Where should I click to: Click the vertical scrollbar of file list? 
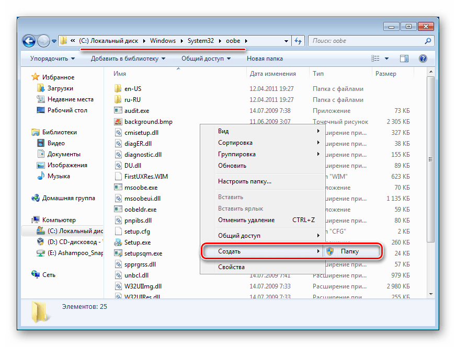click(x=431, y=157)
